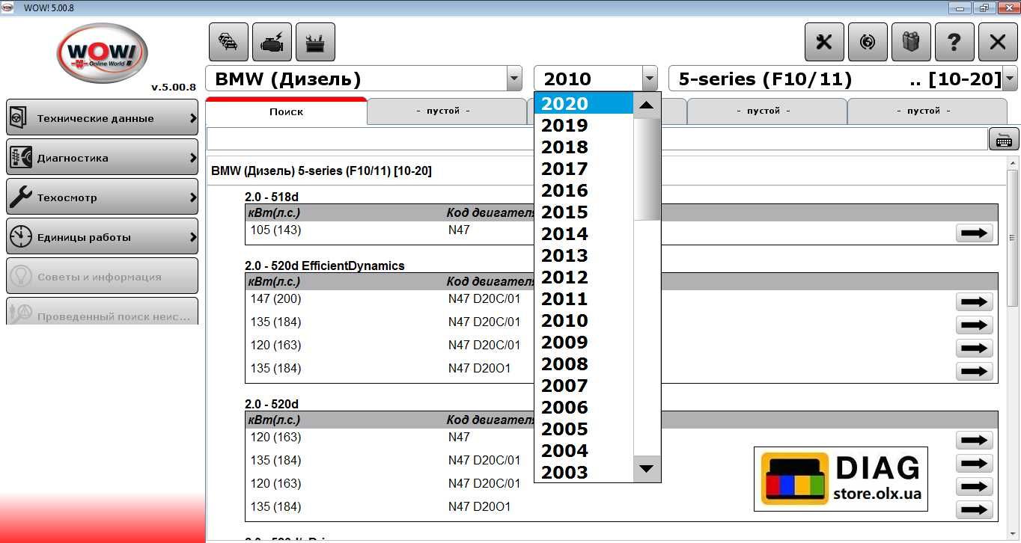Open the arrow for EfficientDynamics N47 D20O1 row
The width and height of the screenshot is (1021, 543).
click(974, 371)
